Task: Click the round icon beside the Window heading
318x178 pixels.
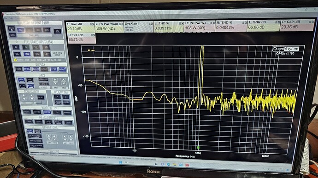Action: click(56, 108)
